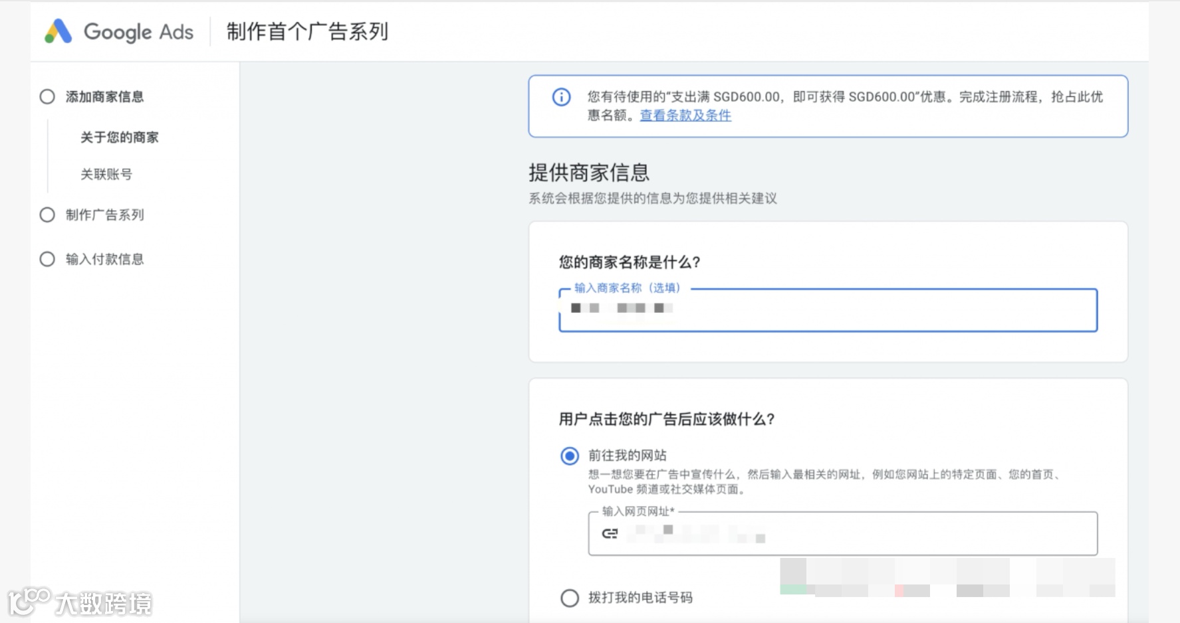Viewport: 1180px width, 623px height.
Task: Click the YouTube 频道 description text
Action: [x=824, y=482]
